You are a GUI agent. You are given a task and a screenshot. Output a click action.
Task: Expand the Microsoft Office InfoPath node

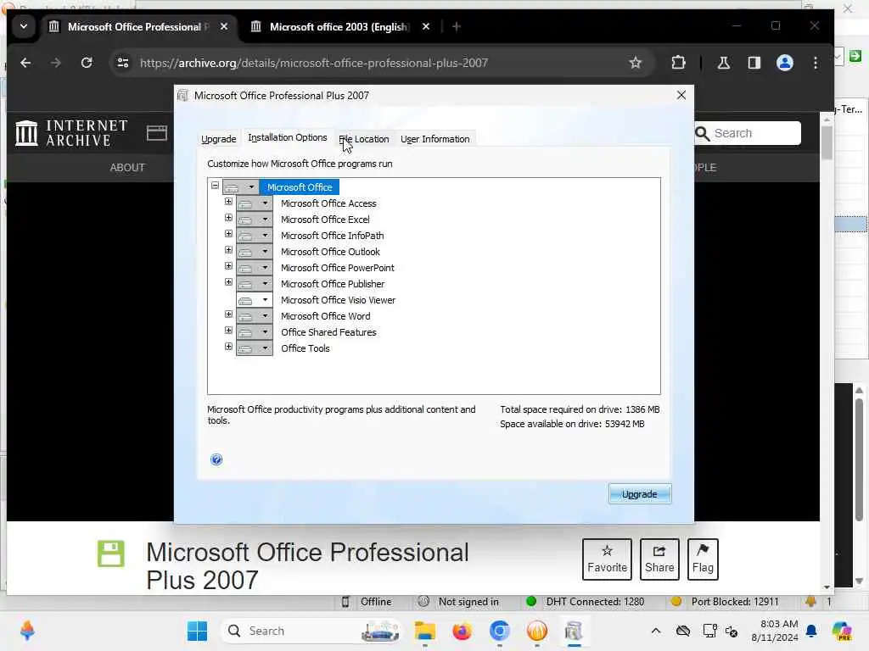[228, 234]
